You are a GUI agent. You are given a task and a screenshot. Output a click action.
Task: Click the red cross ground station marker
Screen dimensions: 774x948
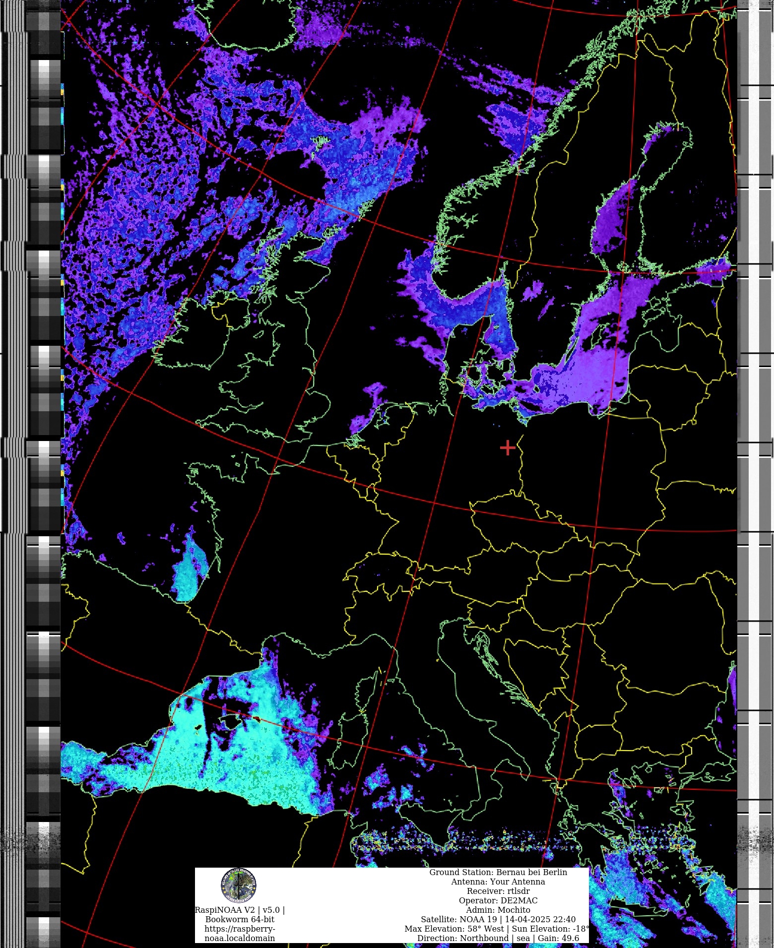click(x=508, y=447)
